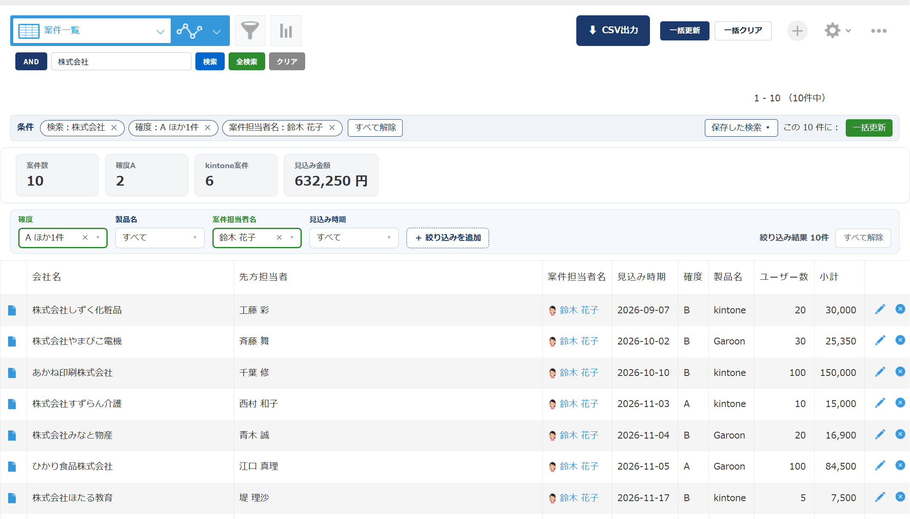Remove the 検索：株式会社 condition chip
The width and height of the screenshot is (910, 519).
tap(114, 128)
